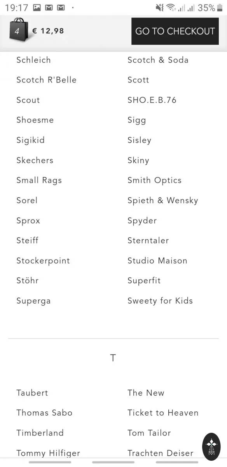Image resolution: width=227 pixels, height=467 pixels.
Task: Open the shopping bag cart icon
Action: pos(18,30)
